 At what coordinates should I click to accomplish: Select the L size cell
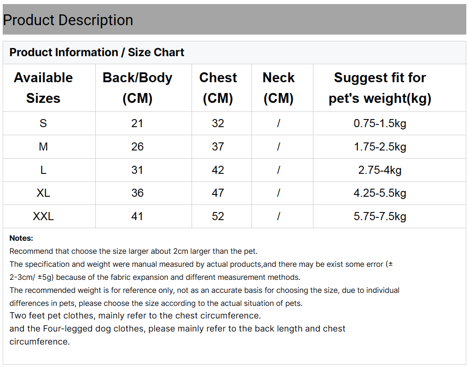pos(43,170)
